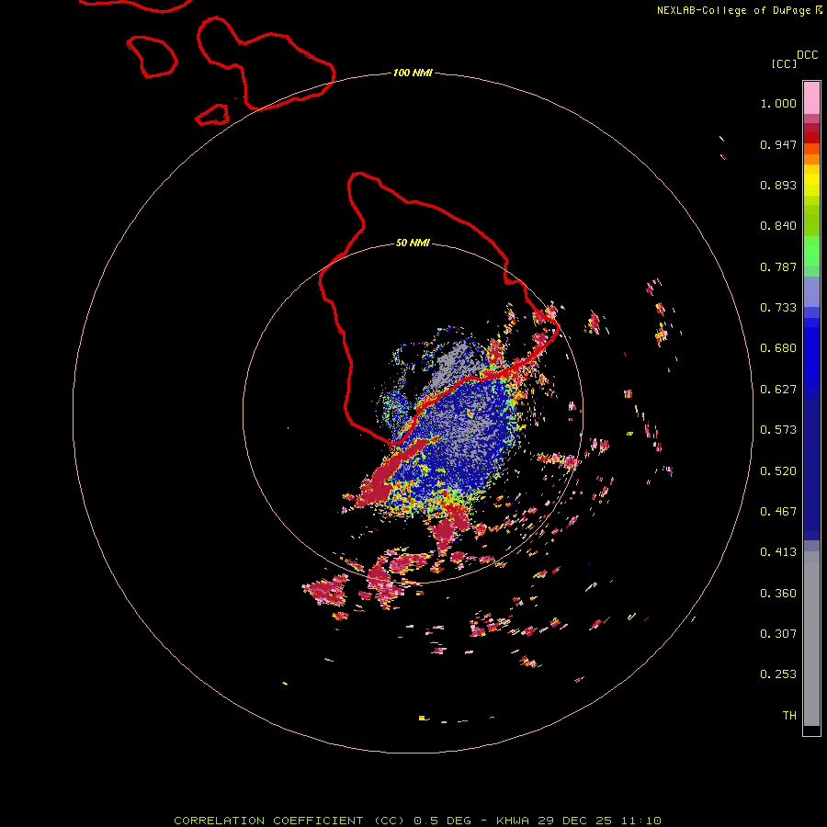
Task: Click the 0.307 scale value
Action: 778,634
